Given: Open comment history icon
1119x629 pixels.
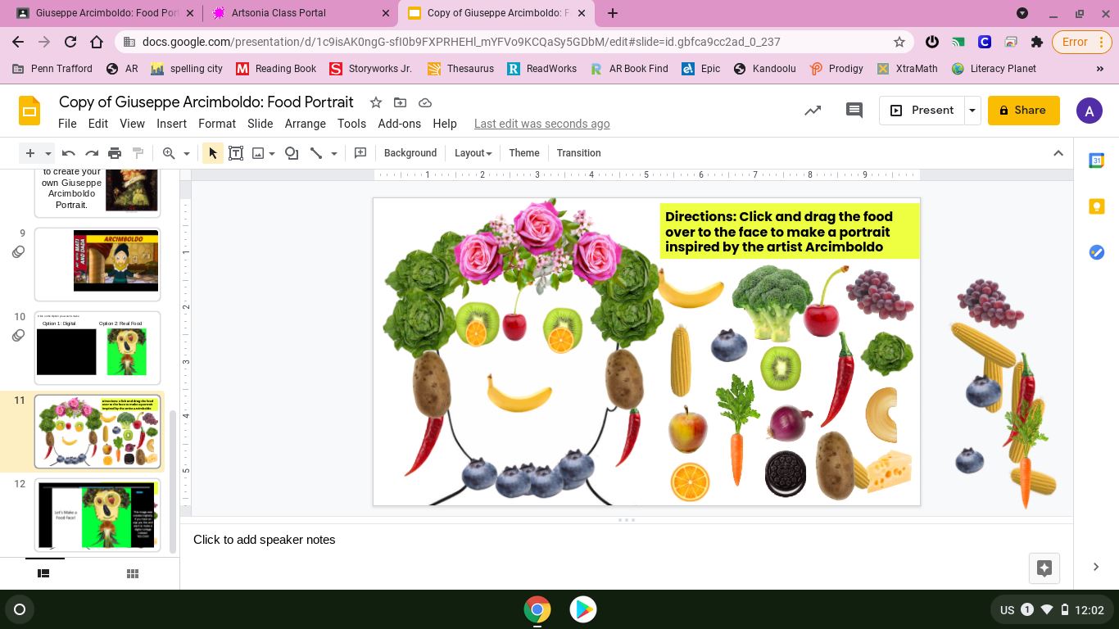Looking at the screenshot, I should click(854, 111).
